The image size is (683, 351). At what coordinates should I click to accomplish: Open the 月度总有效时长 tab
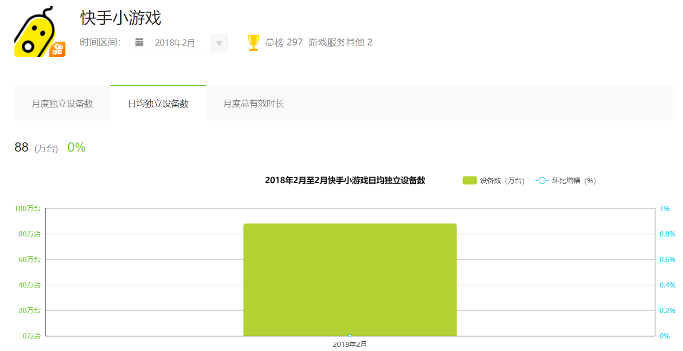(x=253, y=103)
